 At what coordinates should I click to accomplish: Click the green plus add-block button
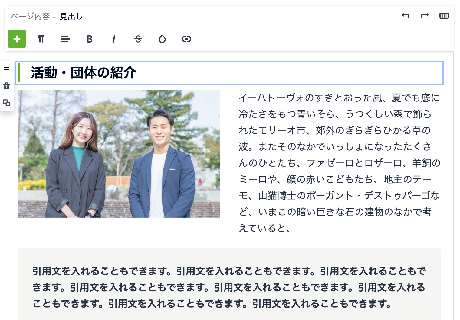17,39
